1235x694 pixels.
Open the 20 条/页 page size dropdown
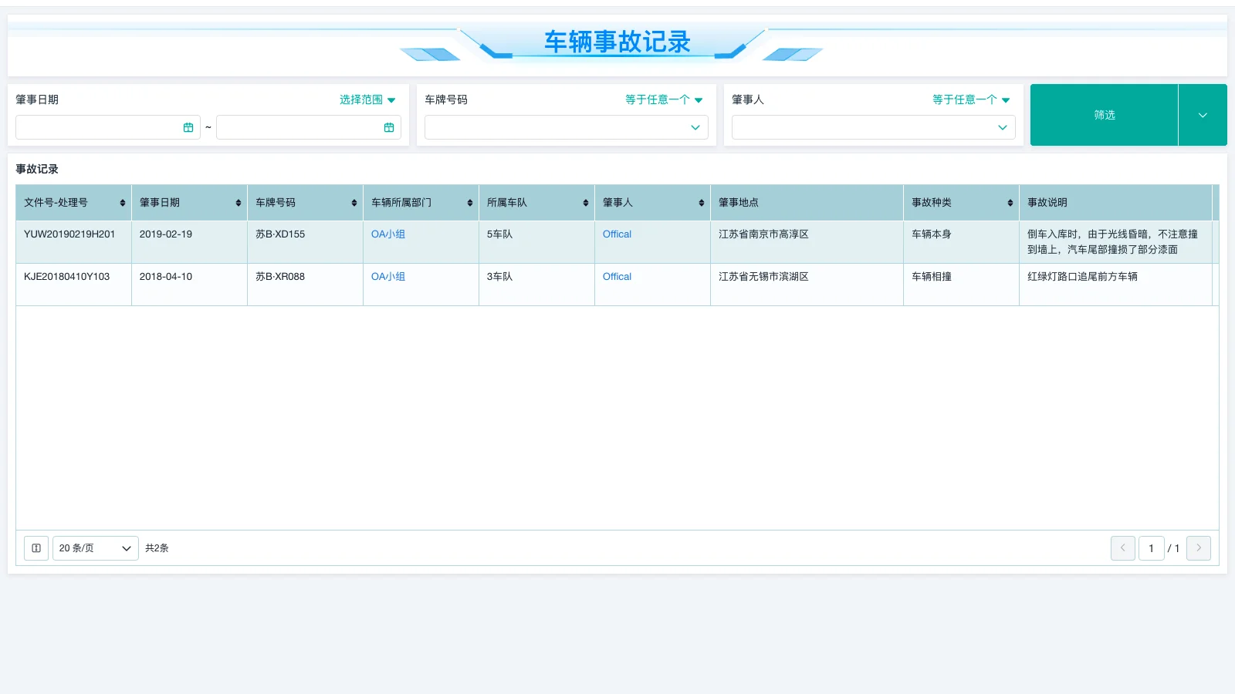click(x=94, y=547)
